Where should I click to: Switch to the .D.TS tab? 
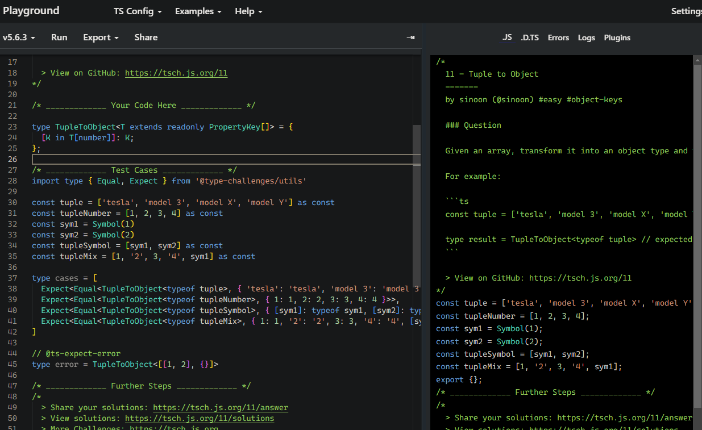pyautogui.click(x=529, y=37)
